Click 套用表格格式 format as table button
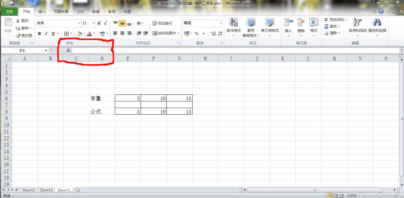 click(251, 27)
